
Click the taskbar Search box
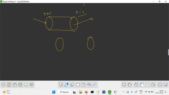tap(64, 92)
